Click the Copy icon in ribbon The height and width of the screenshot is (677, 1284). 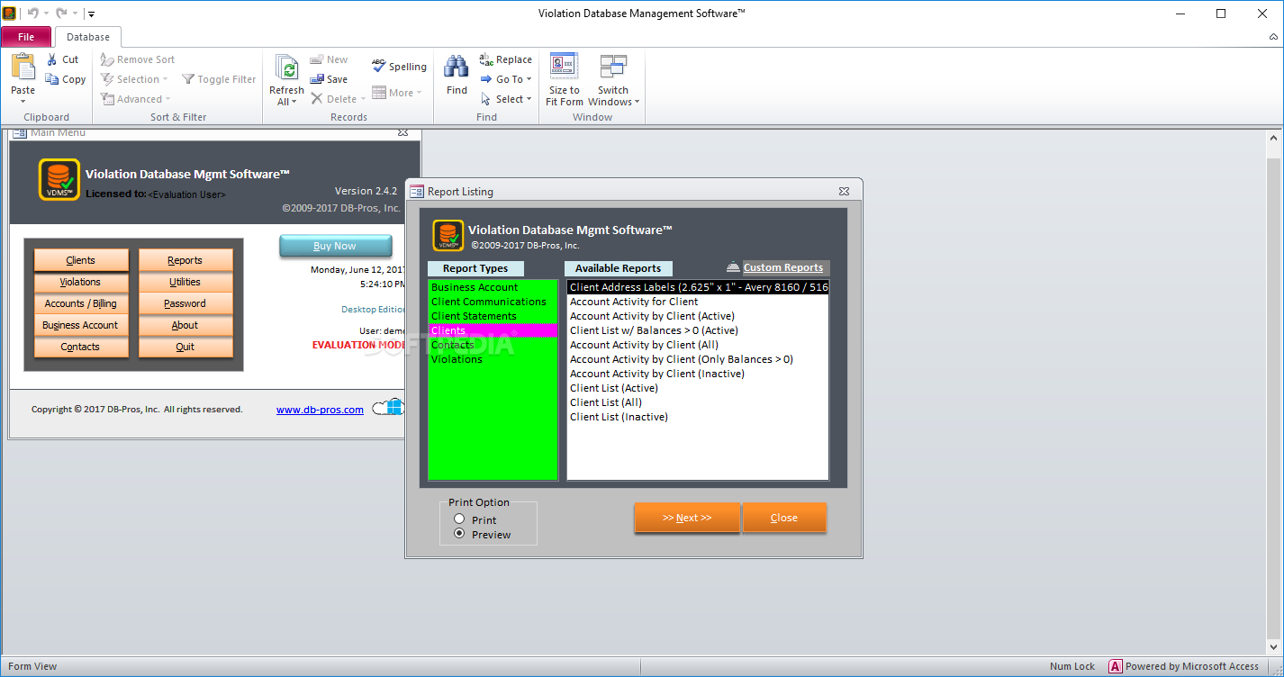(52, 79)
